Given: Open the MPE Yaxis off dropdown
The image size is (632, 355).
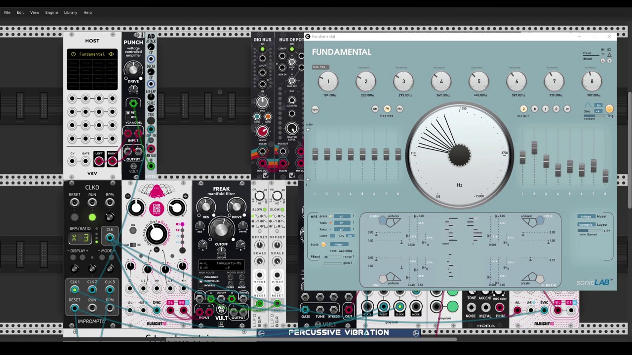Looking at the screenshot, I should click(x=342, y=223).
